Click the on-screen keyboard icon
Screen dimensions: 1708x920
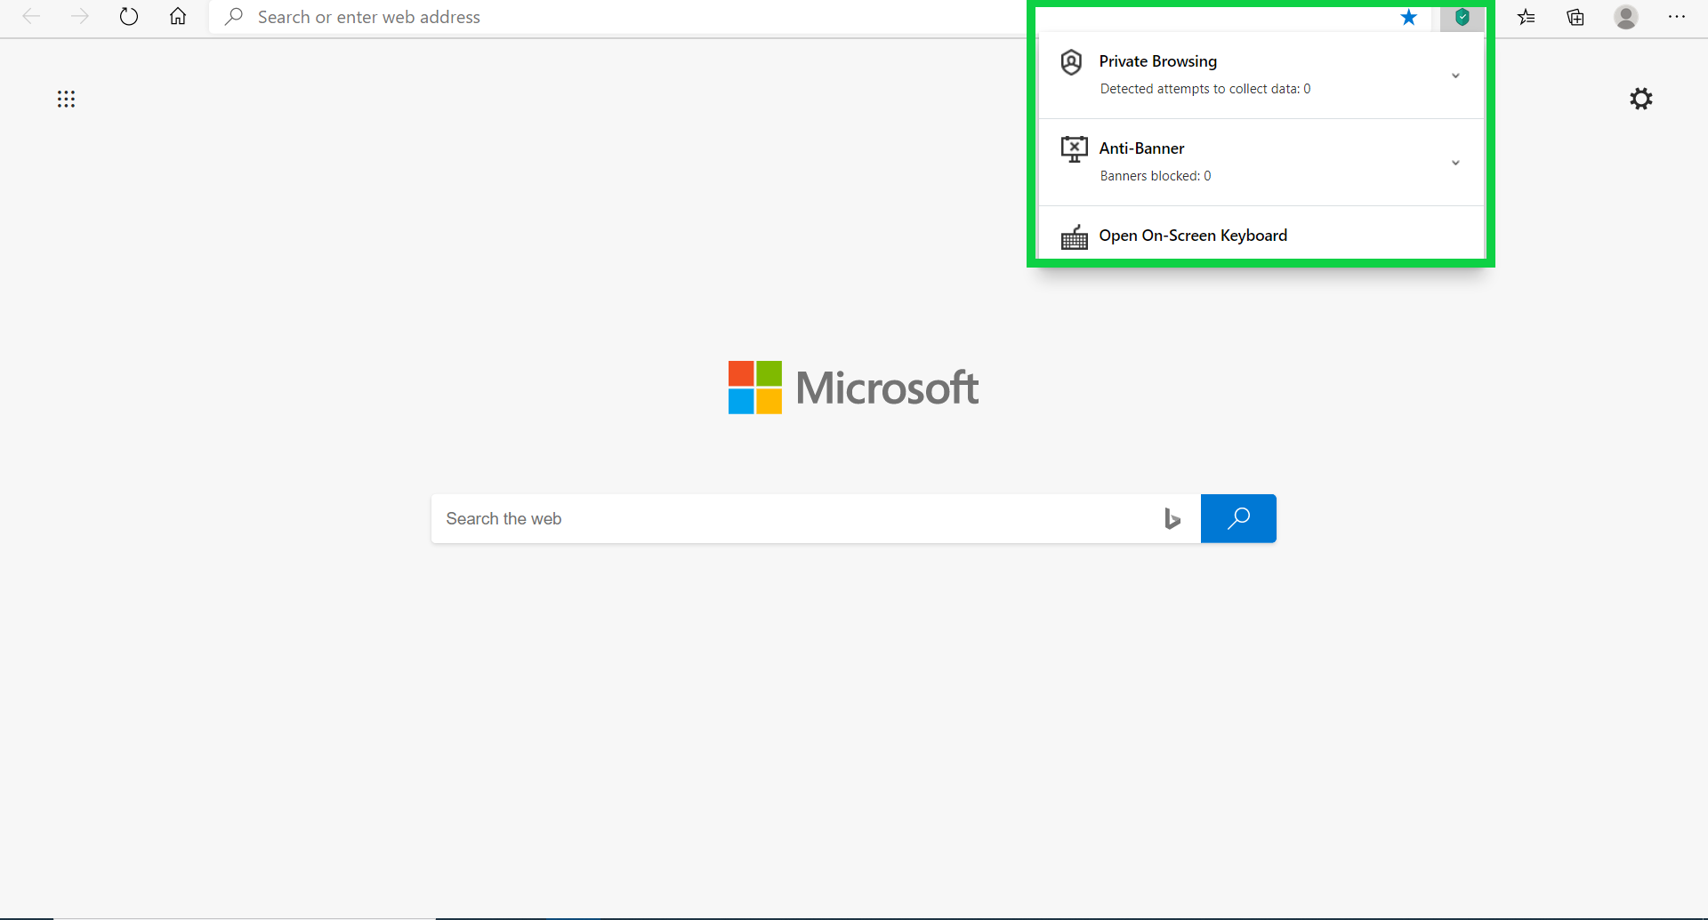[1074, 236]
